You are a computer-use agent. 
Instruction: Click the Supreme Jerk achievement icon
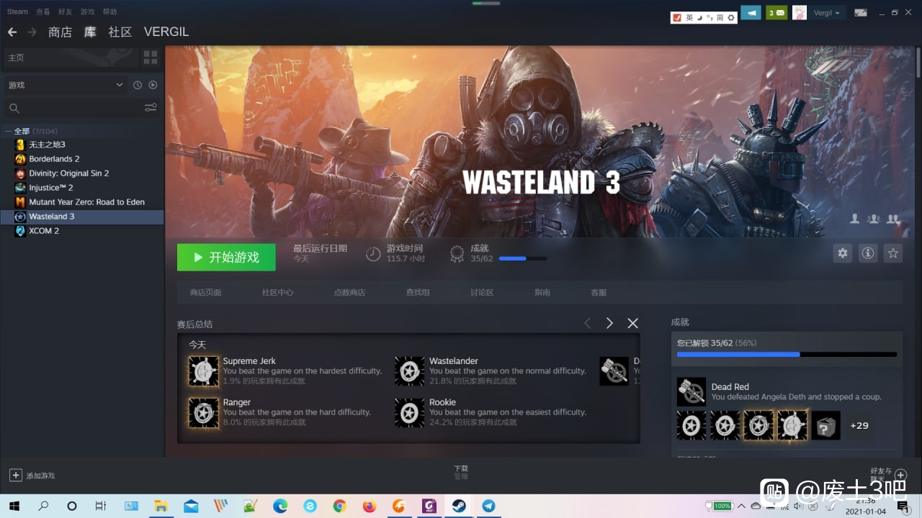[203, 371]
